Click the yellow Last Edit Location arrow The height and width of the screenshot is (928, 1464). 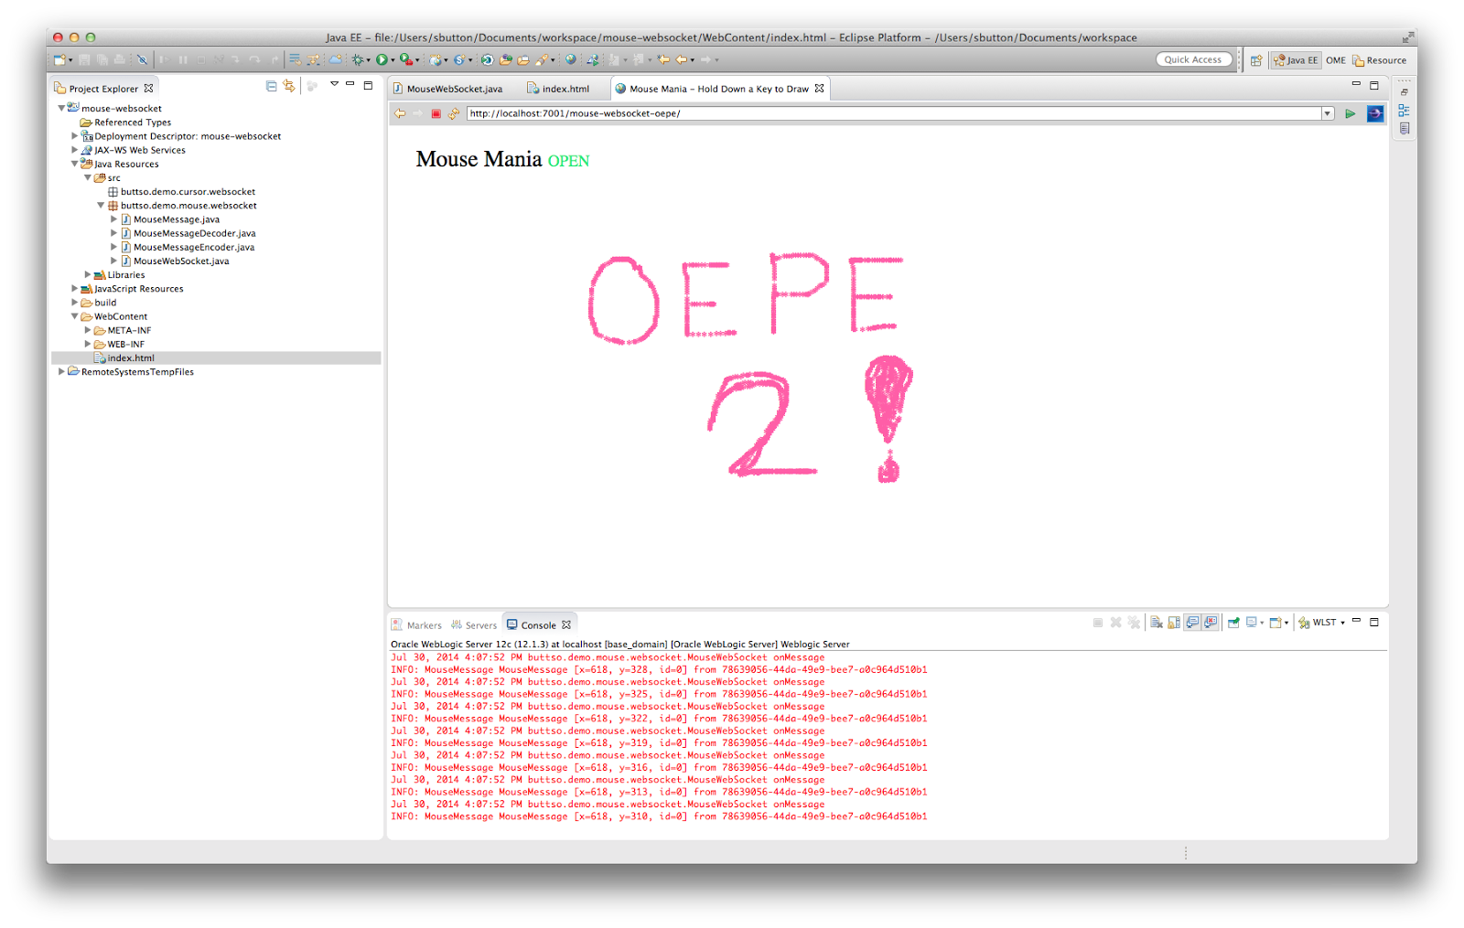(662, 59)
